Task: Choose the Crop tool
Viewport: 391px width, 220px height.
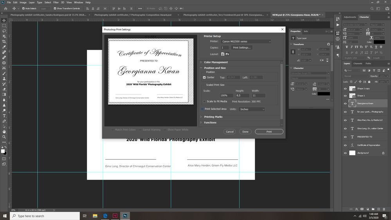Action: (x=4, y=41)
